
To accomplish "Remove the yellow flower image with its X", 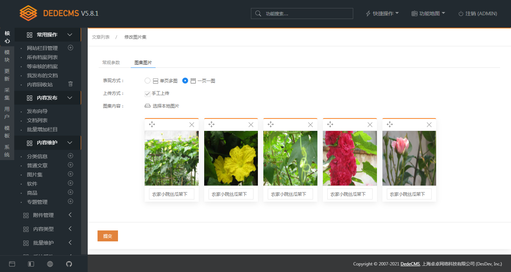I will 251,125.
